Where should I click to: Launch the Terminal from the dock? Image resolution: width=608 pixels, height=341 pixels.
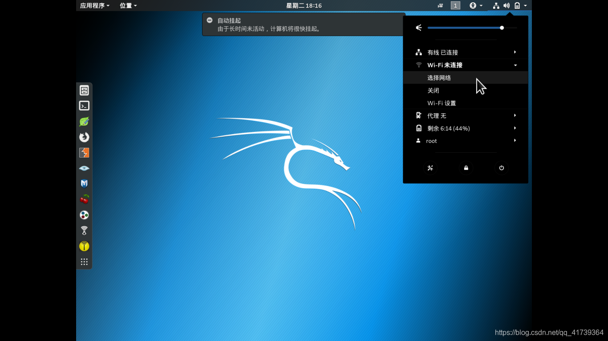click(x=84, y=106)
